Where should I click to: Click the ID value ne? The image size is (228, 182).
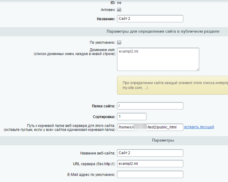(119, 2)
